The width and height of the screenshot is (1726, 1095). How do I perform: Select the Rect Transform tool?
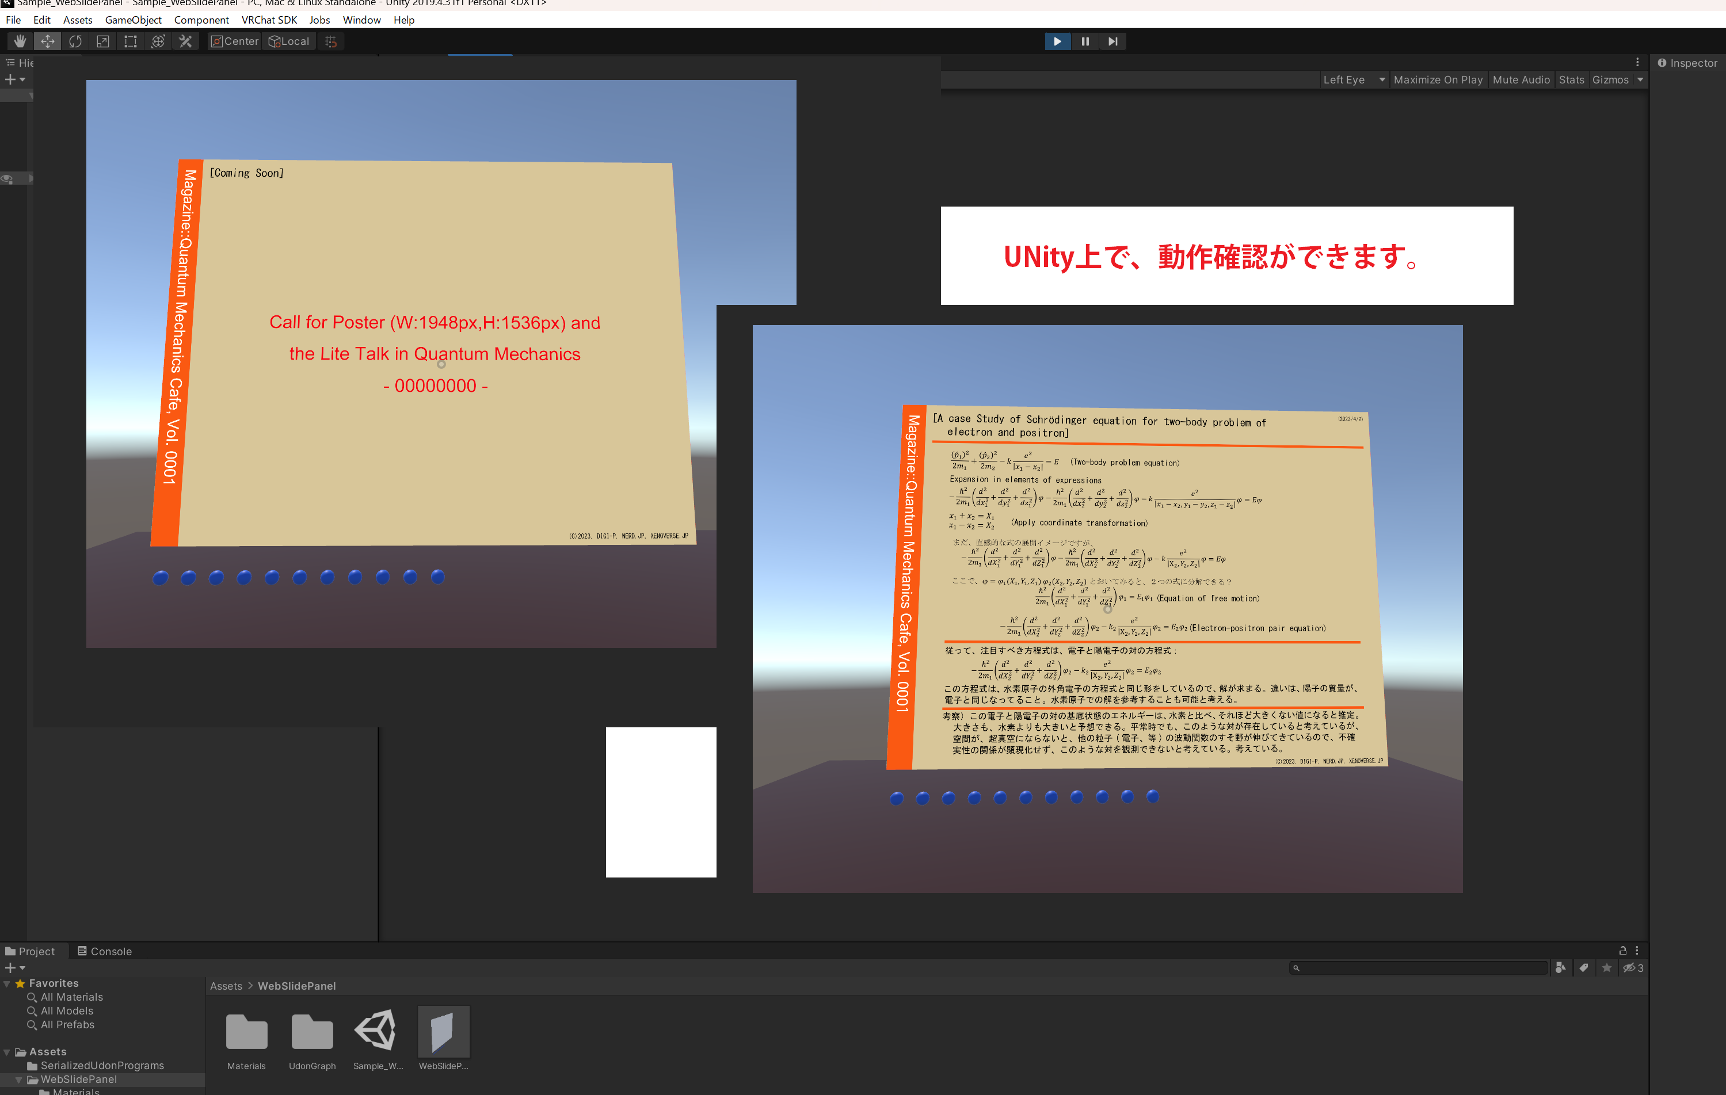(129, 41)
